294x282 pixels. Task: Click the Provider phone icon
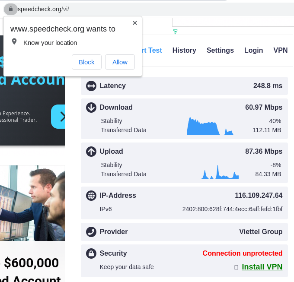[x=91, y=232]
